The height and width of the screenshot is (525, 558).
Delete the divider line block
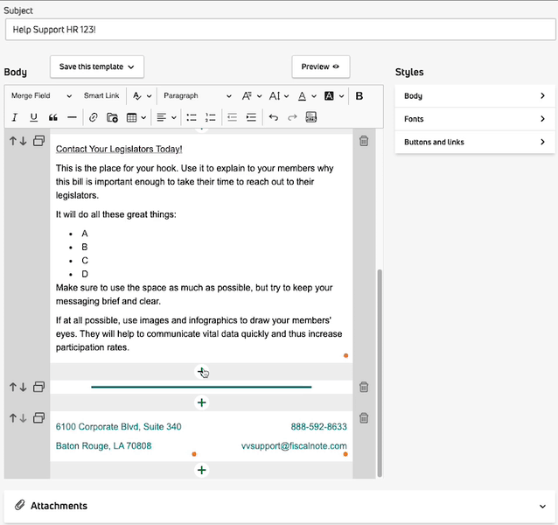pyautogui.click(x=364, y=387)
